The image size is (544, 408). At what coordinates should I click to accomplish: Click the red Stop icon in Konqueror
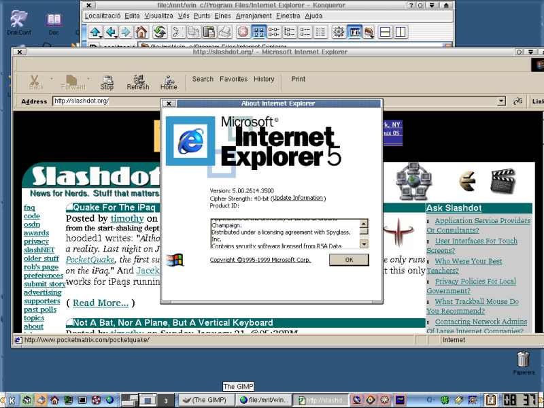coord(243,32)
